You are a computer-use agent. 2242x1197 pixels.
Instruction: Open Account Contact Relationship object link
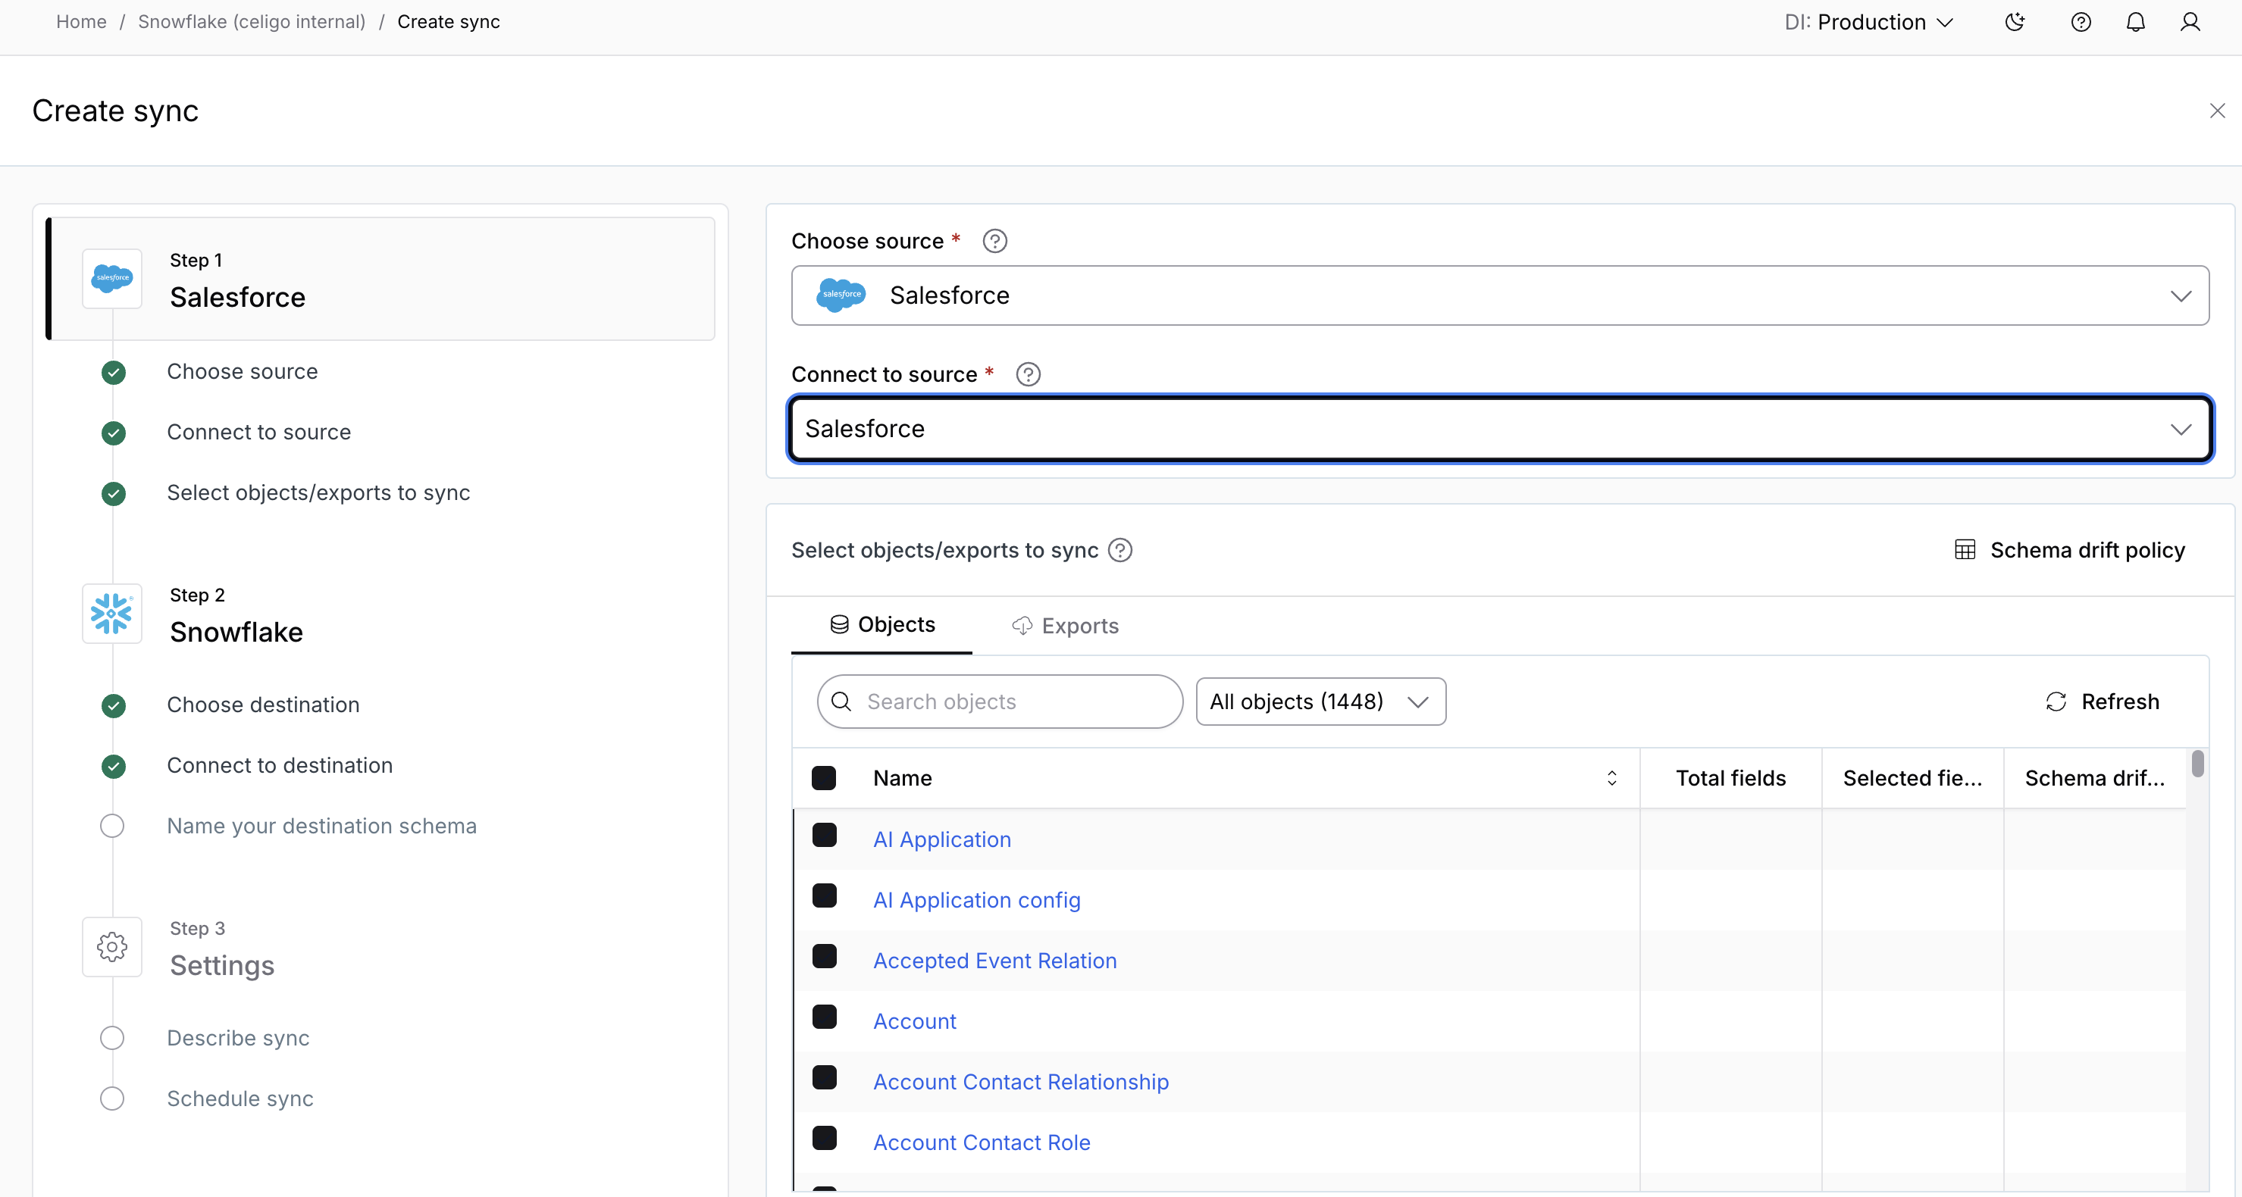pos(1021,1082)
